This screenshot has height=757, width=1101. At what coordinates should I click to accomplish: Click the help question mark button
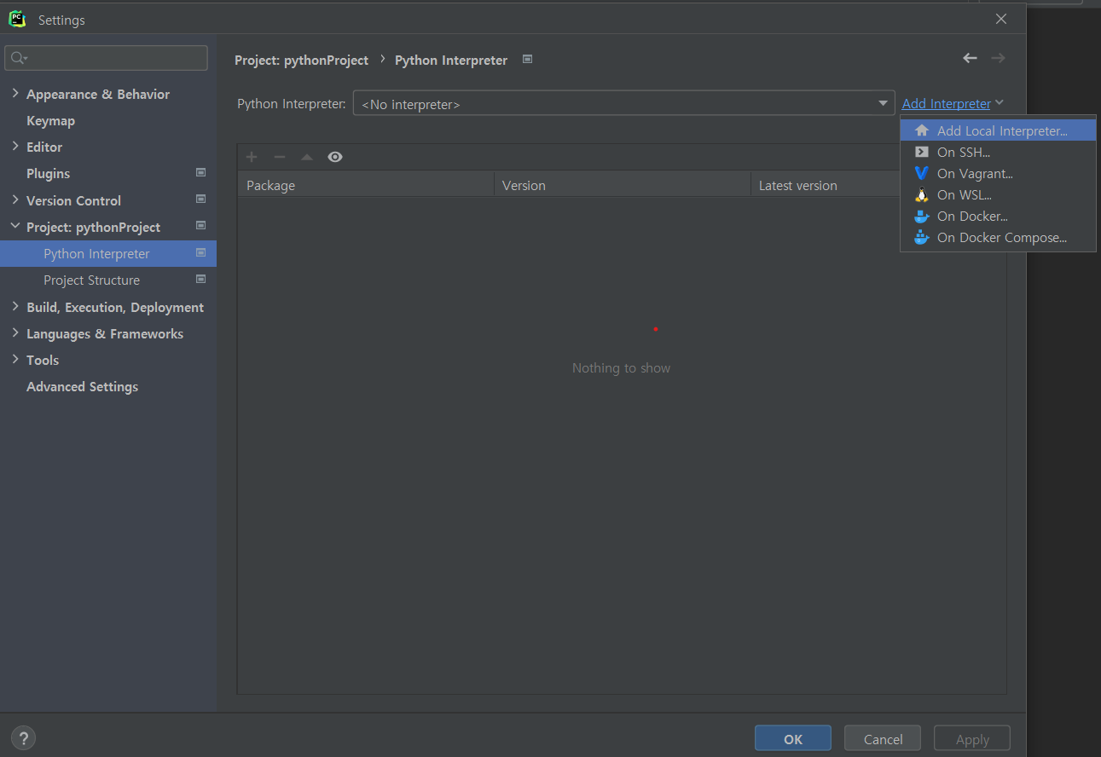pyautogui.click(x=23, y=738)
